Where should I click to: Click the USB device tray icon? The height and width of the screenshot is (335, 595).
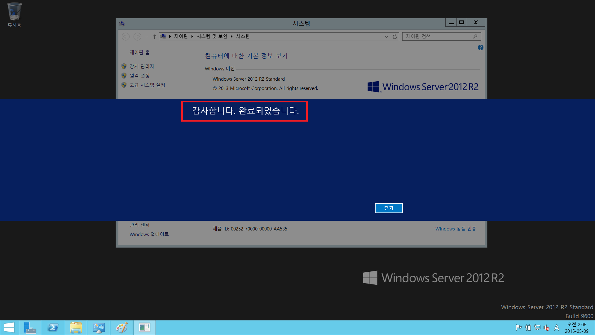[x=528, y=328]
